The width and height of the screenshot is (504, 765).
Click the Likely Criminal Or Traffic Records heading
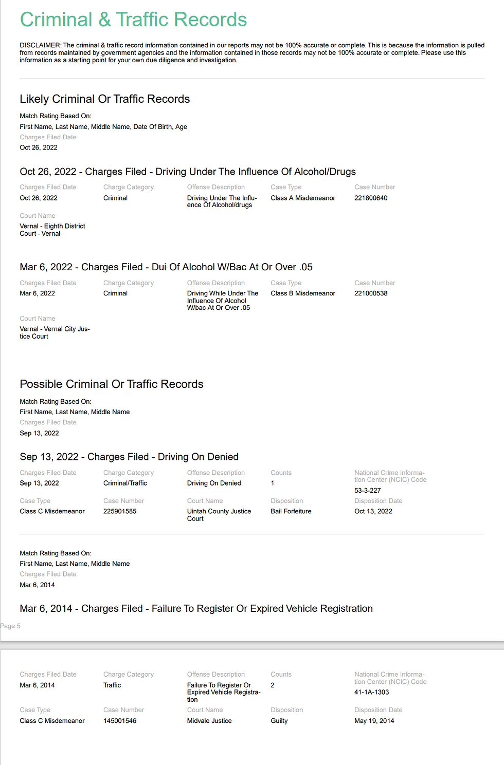click(x=105, y=99)
